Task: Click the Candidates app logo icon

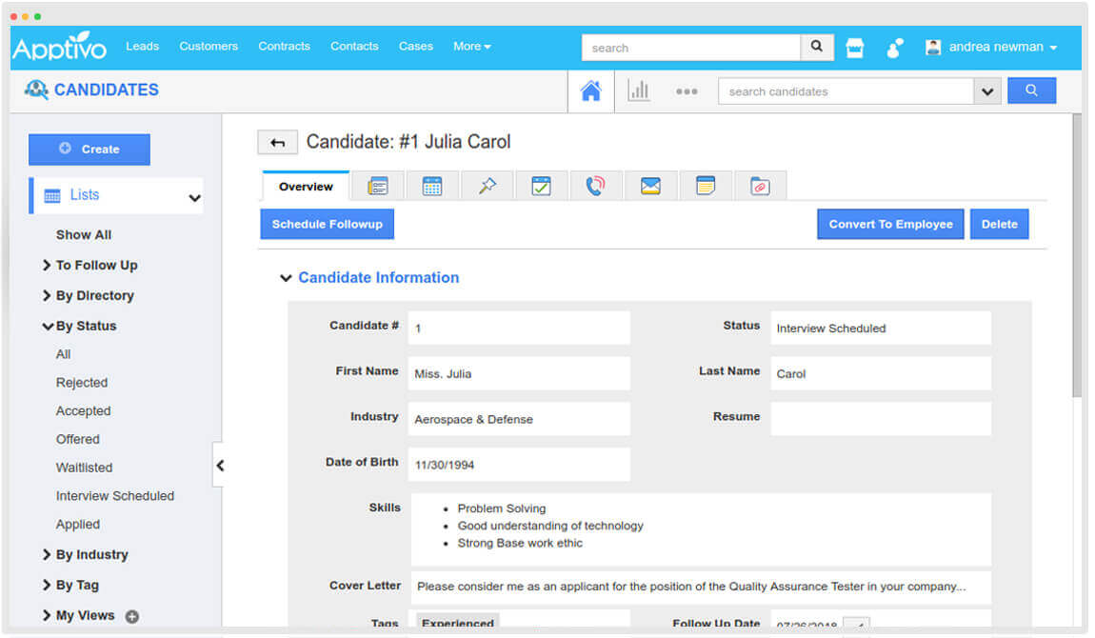Action: [34, 90]
